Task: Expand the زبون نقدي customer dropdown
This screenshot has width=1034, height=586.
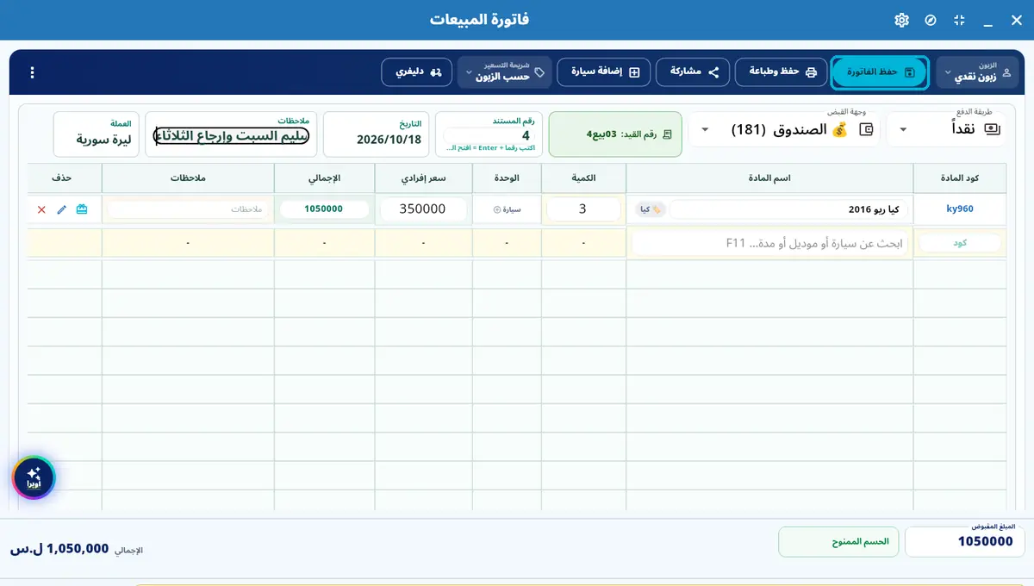Action: point(977,72)
